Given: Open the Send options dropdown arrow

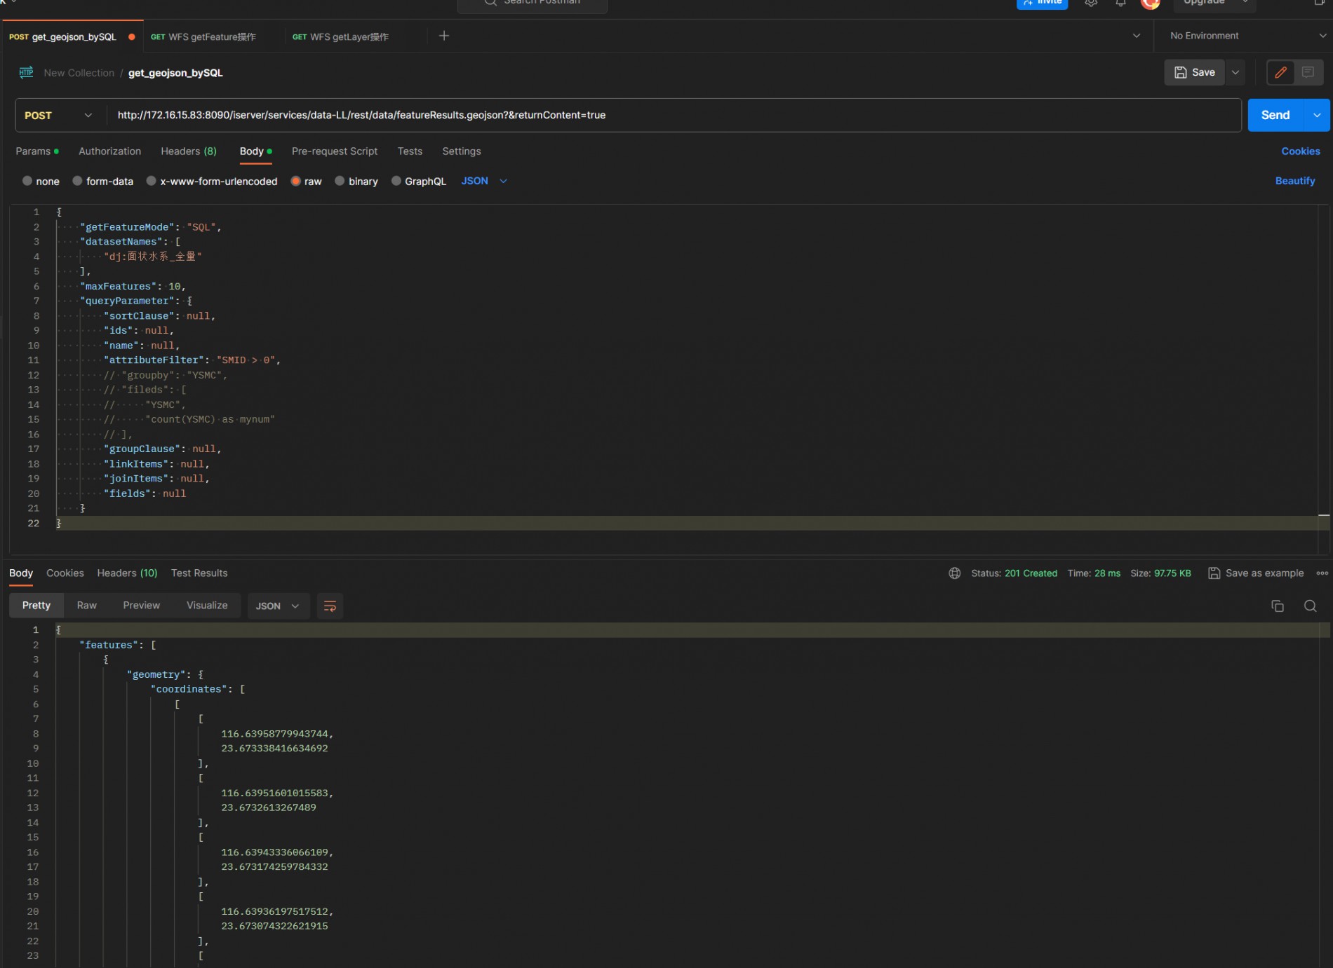Looking at the screenshot, I should tap(1317, 115).
